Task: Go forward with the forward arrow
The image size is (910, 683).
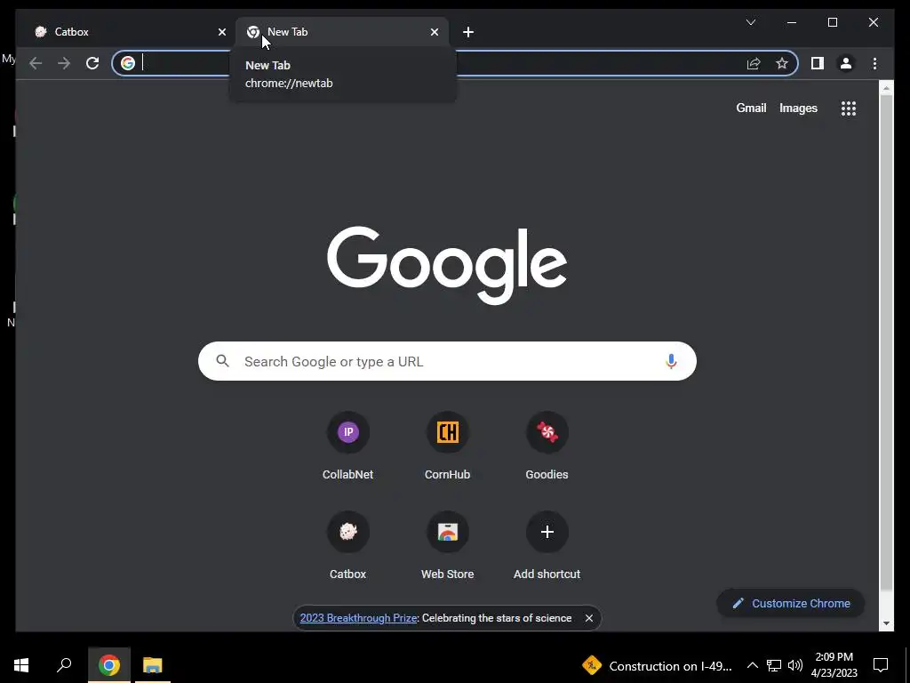Action: pos(64,63)
